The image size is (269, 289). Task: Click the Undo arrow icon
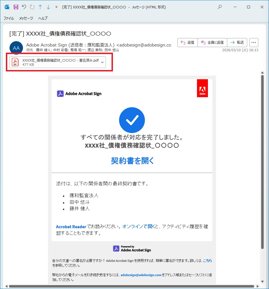pos(24,7)
